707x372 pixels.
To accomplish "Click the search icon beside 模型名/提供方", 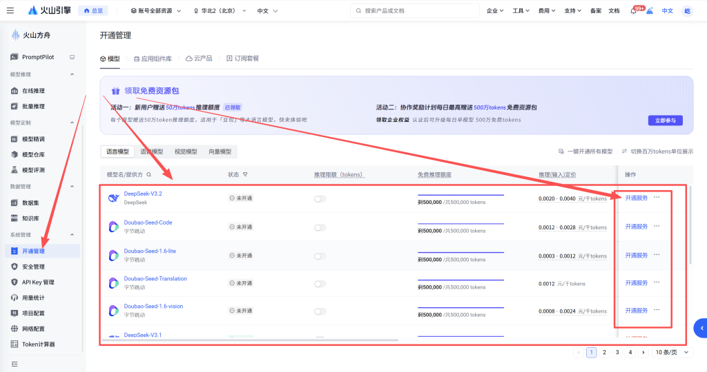I will (x=148, y=174).
